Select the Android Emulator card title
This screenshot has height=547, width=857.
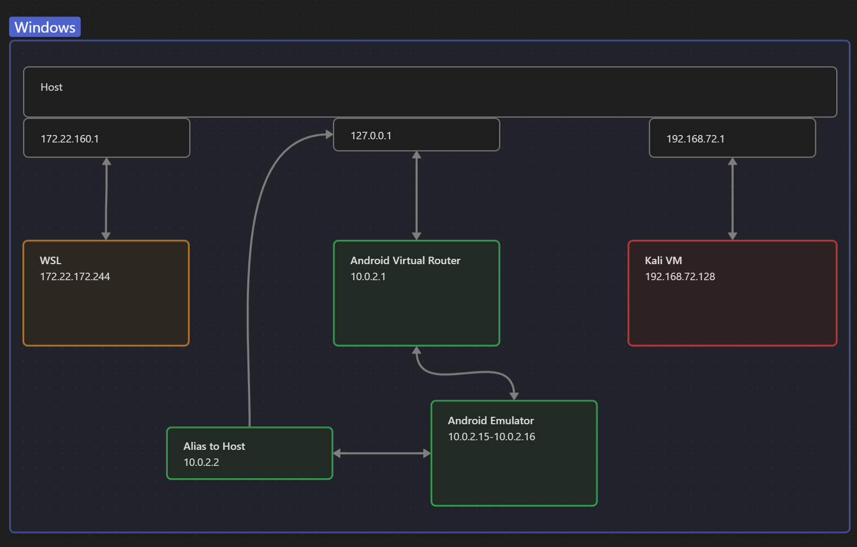[490, 421]
